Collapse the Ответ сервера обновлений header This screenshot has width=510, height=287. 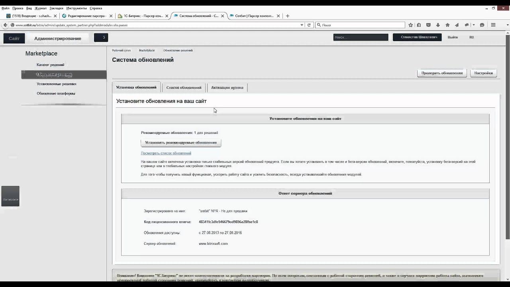(305, 193)
